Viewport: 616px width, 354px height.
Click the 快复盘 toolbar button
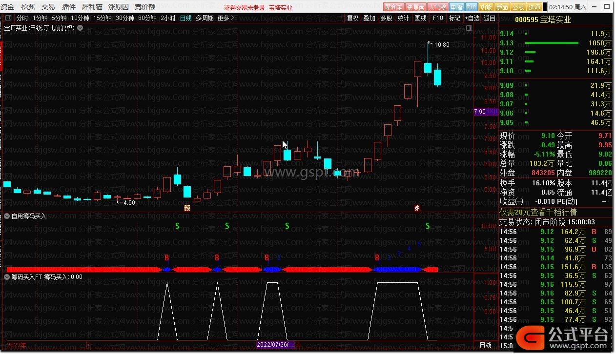415,7
